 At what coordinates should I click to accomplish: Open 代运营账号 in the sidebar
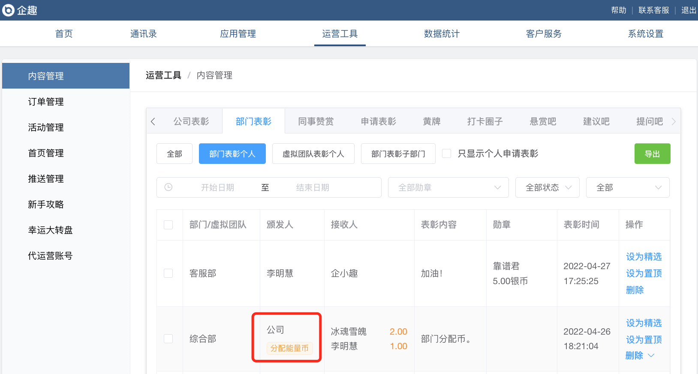[66, 255]
